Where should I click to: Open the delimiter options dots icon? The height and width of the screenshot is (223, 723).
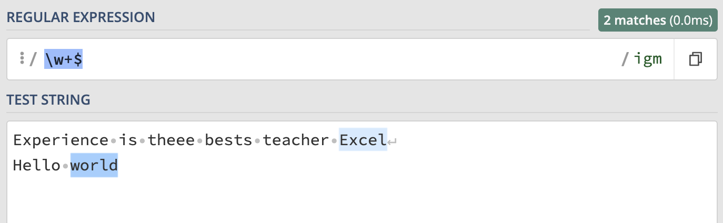pos(22,59)
